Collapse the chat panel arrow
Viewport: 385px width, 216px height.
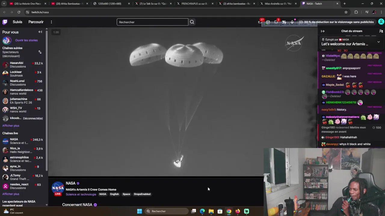(323, 31)
